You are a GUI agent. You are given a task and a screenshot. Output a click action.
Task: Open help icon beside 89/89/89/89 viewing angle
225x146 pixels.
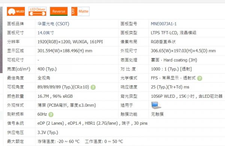click(93, 87)
